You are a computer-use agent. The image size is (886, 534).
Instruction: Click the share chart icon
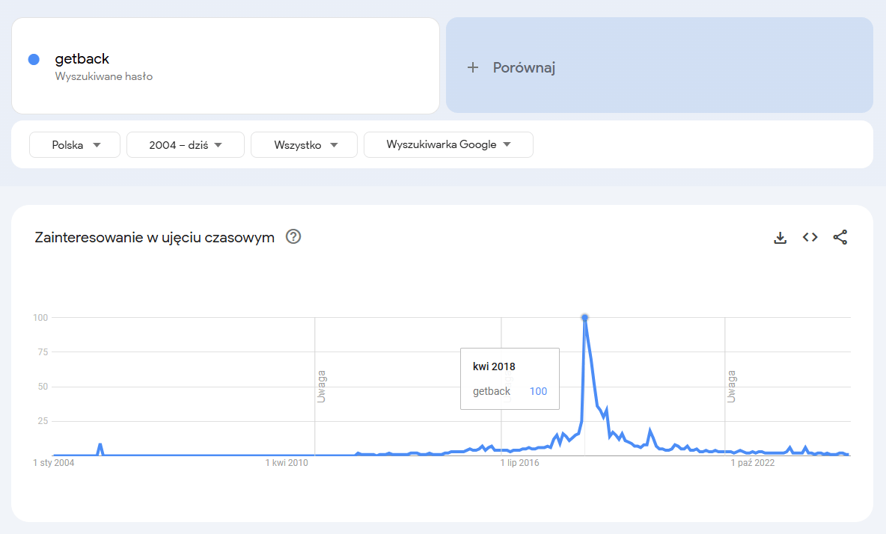[840, 238]
